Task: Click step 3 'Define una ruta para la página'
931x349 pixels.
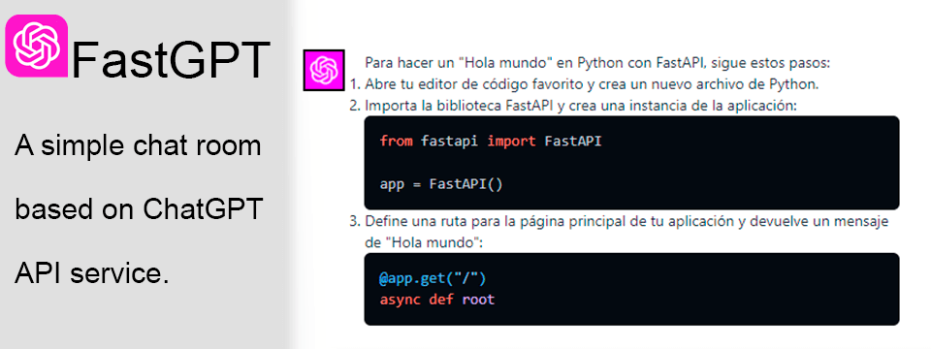Action: point(619,221)
